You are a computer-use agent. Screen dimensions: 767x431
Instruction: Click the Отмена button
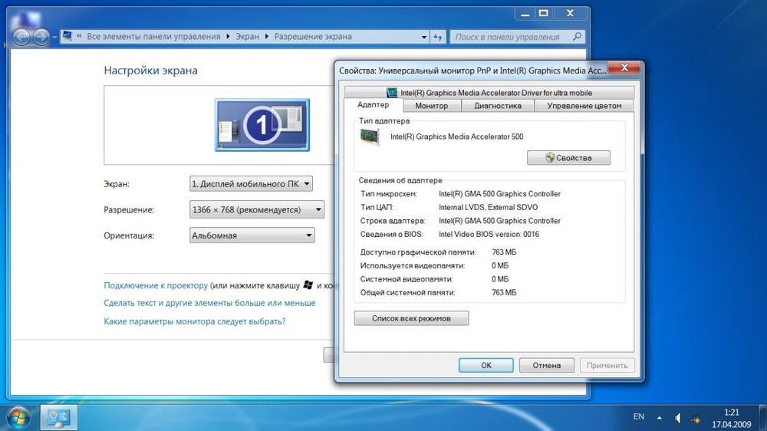546,366
